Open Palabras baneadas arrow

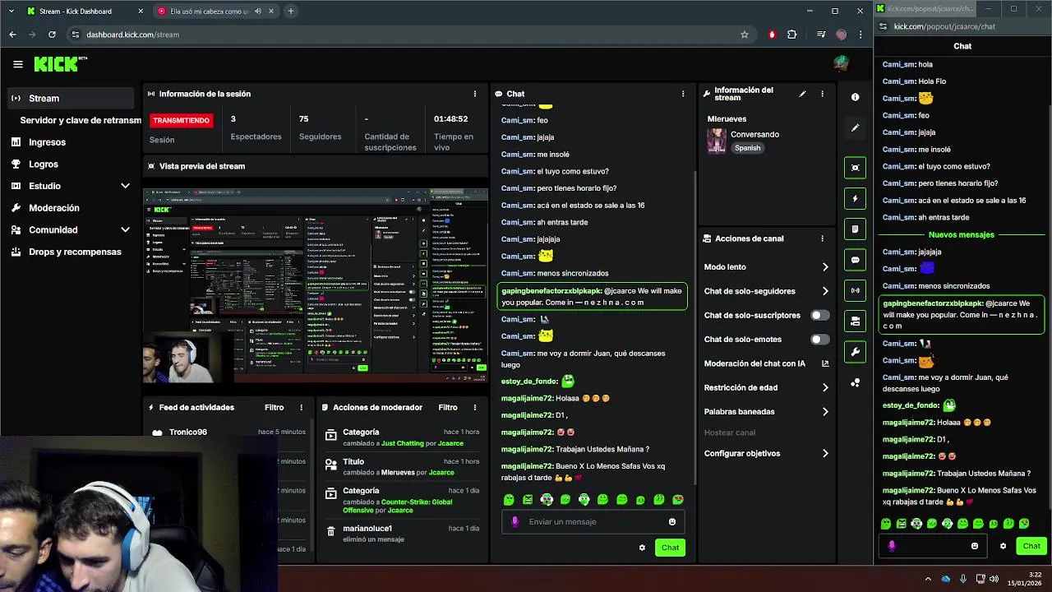pyautogui.click(x=825, y=412)
